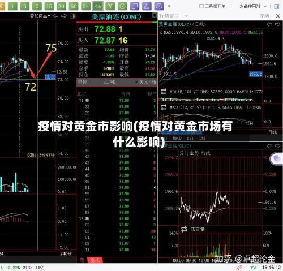This screenshot has width=283, height=271.
Task: Select DMI indicator tab
Action: [x=202, y=138]
